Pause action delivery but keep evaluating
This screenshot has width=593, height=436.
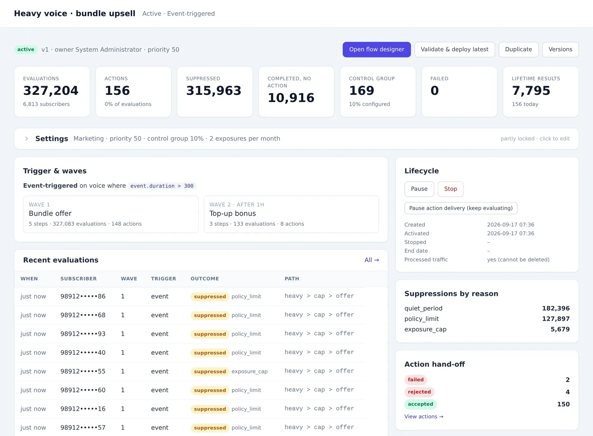coord(461,208)
